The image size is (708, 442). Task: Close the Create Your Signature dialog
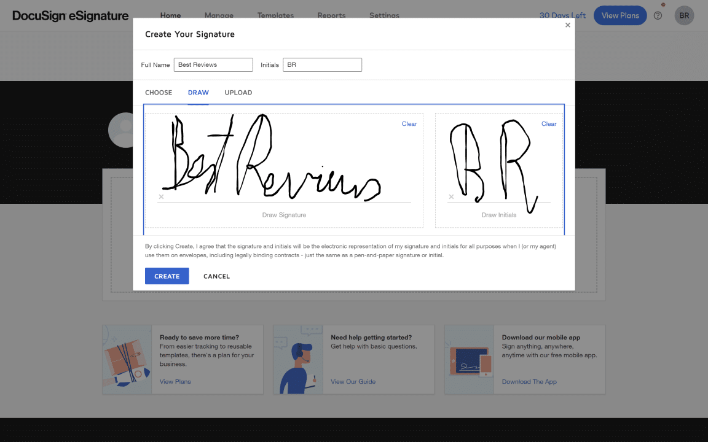567,25
